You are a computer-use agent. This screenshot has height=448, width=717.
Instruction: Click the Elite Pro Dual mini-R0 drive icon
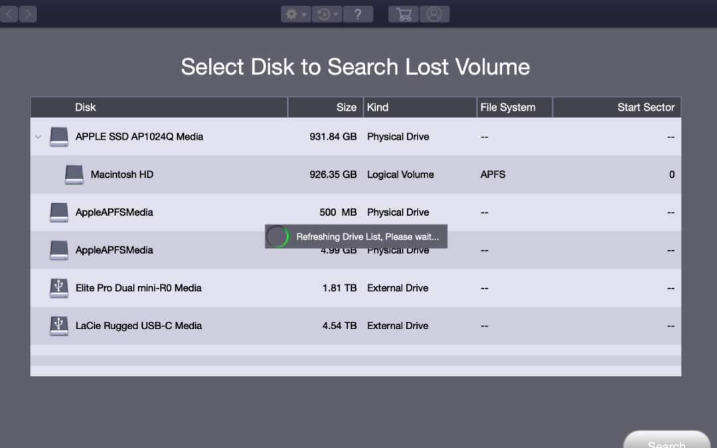[58, 287]
